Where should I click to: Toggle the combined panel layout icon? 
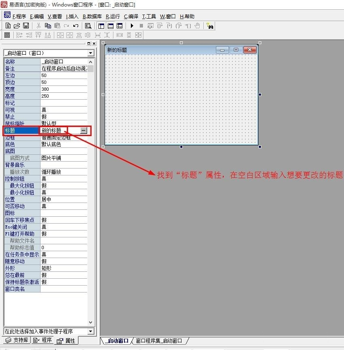pyautogui.click(x=120, y=26)
